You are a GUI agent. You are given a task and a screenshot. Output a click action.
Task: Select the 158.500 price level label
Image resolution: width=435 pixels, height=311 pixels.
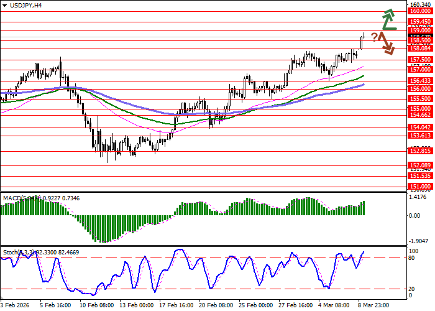click(x=420, y=40)
